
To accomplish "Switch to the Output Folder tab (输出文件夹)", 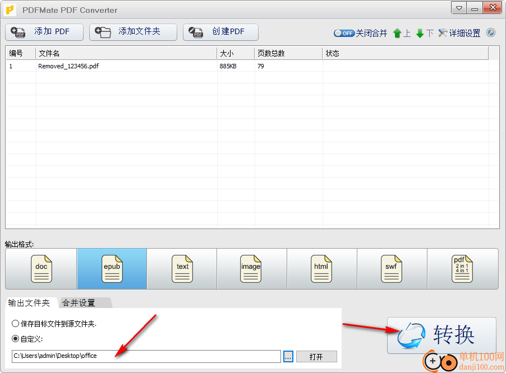I will [x=29, y=303].
